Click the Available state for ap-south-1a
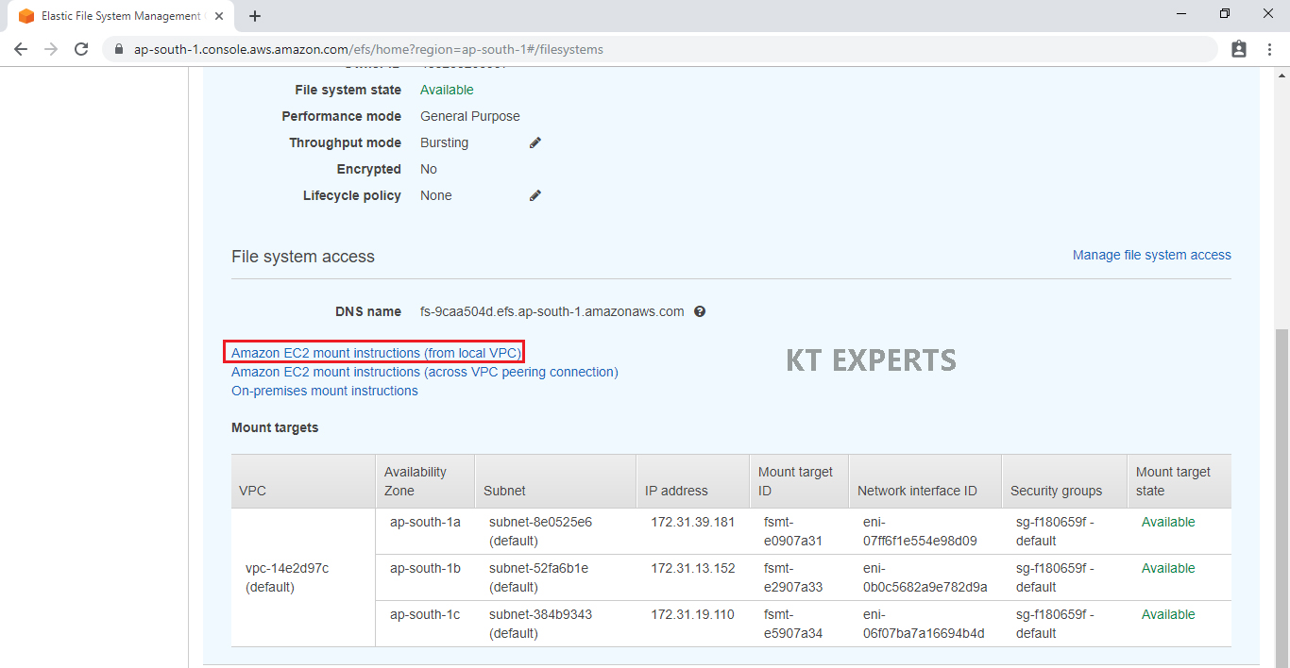The height and width of the screenshot is (668, 1290). click(1168, 522)
